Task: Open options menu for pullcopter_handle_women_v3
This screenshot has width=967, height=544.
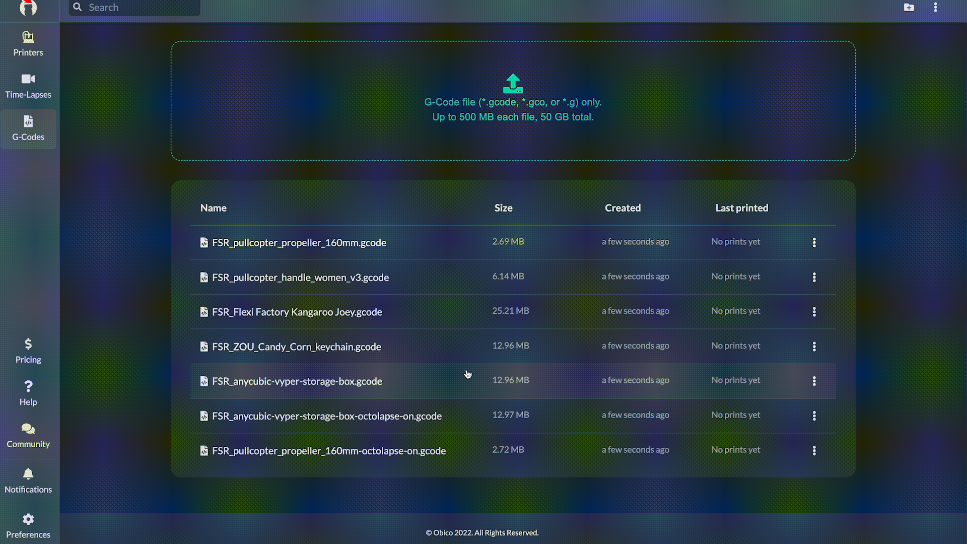Action: (814, 277)
